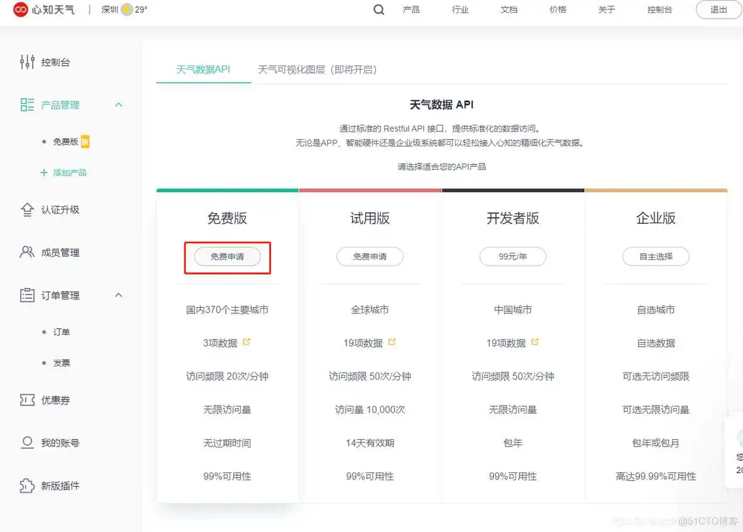This screenshot has height=532, width=743.
Task: Open 新版插件 plugin icon in sidebar
Action: tap(26, 486)
